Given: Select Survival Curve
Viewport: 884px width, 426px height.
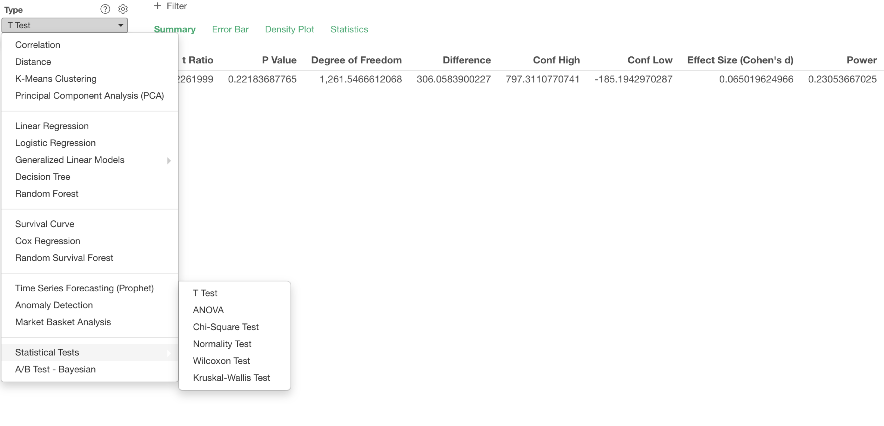Looking at the screenshot, I should pyautogui.click(x=90, y=224).
